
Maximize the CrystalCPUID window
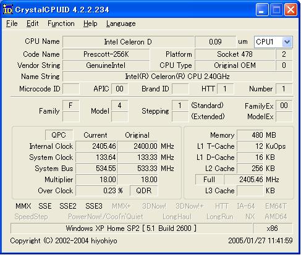[x=276, y=10]
